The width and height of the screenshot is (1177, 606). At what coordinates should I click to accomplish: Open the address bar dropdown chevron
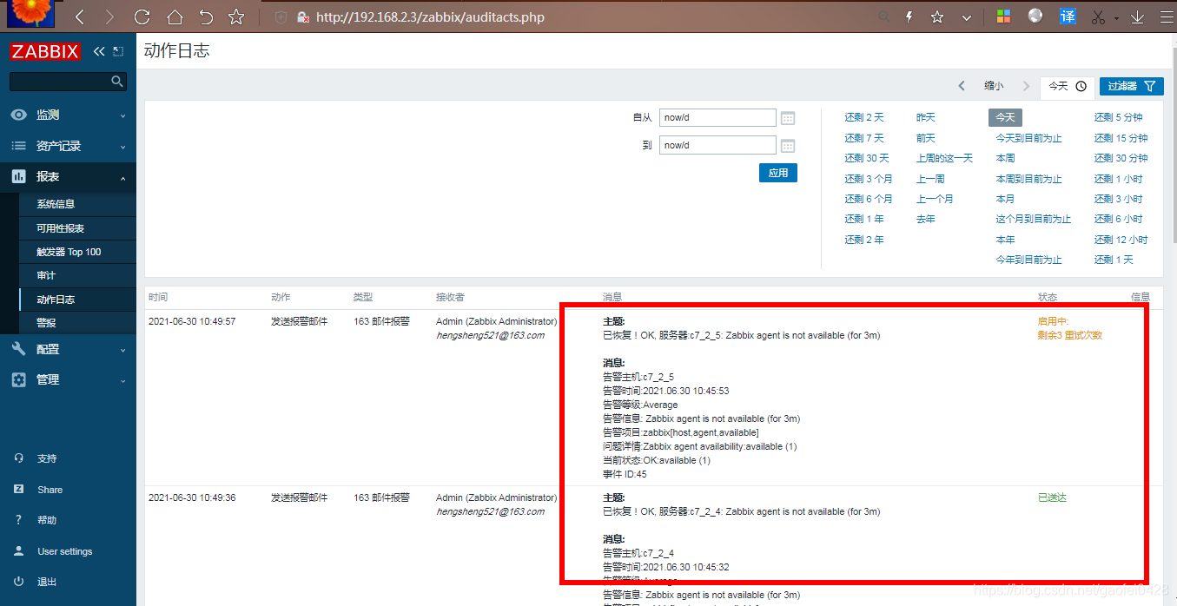966,17
